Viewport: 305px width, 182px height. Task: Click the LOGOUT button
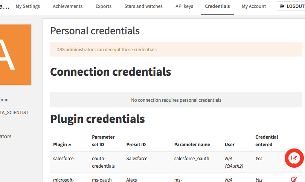click(291, 6)
